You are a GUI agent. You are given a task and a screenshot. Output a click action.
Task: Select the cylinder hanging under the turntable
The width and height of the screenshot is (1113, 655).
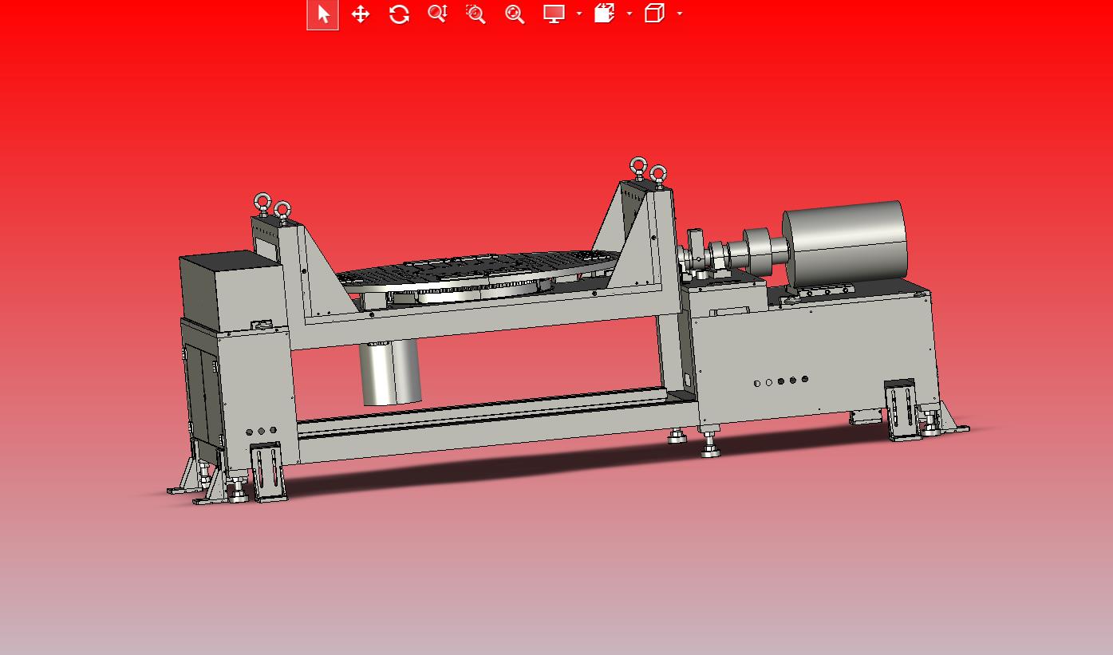390,373
